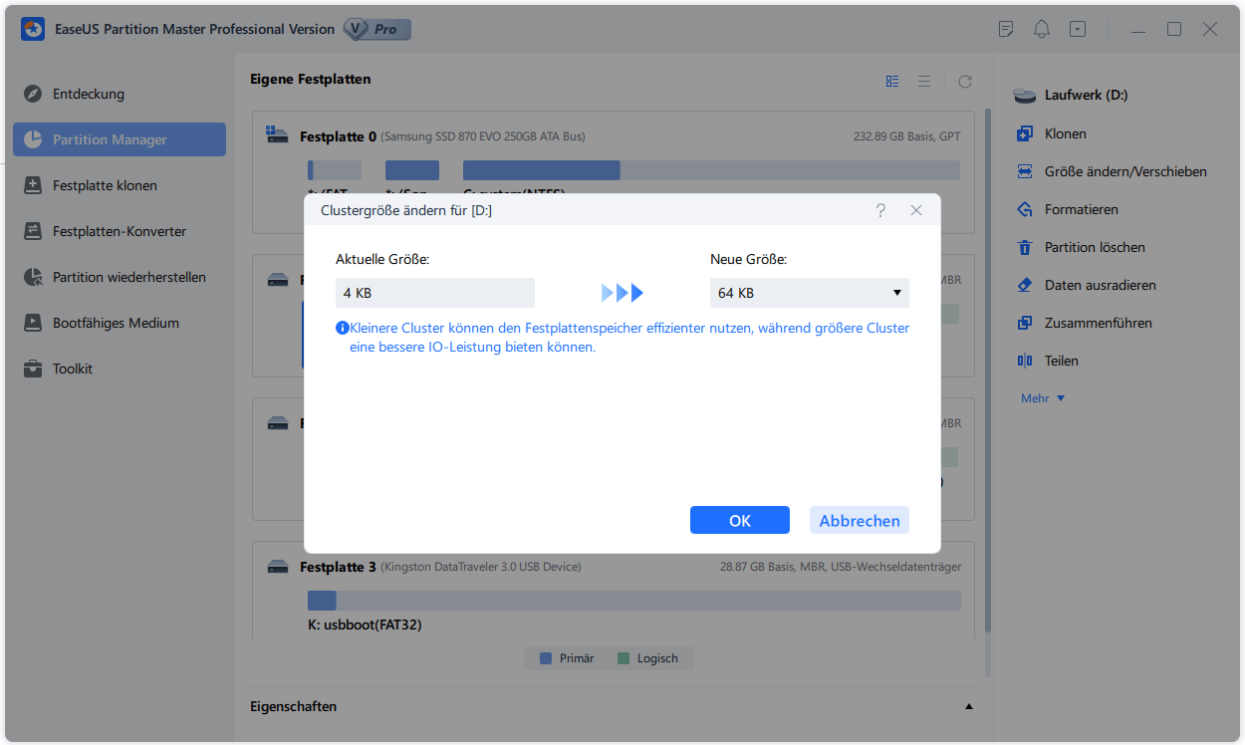This screenshot has height=745, width=1245.
Task: Open the notification bell
Action: coord(1042,29)
